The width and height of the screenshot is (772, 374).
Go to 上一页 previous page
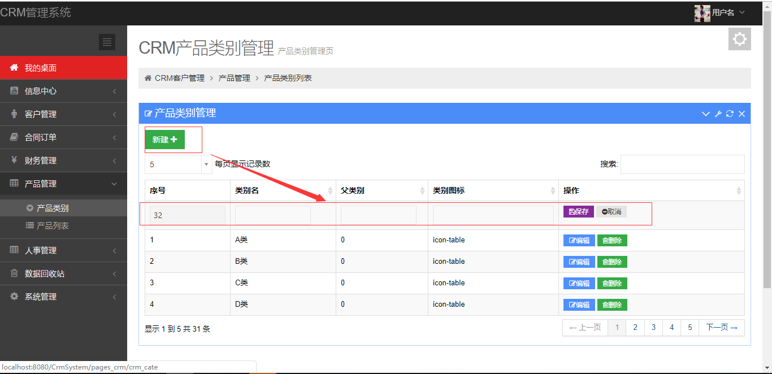[x=585, y=328]
